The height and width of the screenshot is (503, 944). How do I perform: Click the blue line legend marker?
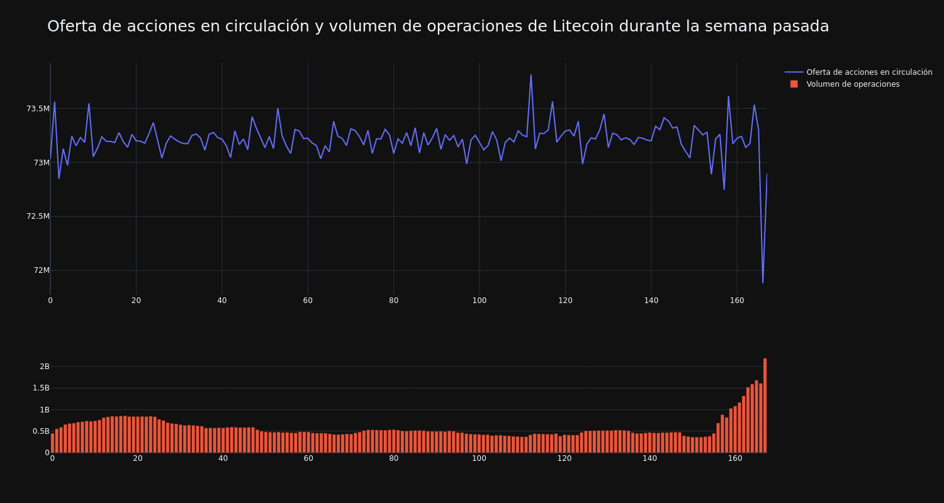(794, 72)
